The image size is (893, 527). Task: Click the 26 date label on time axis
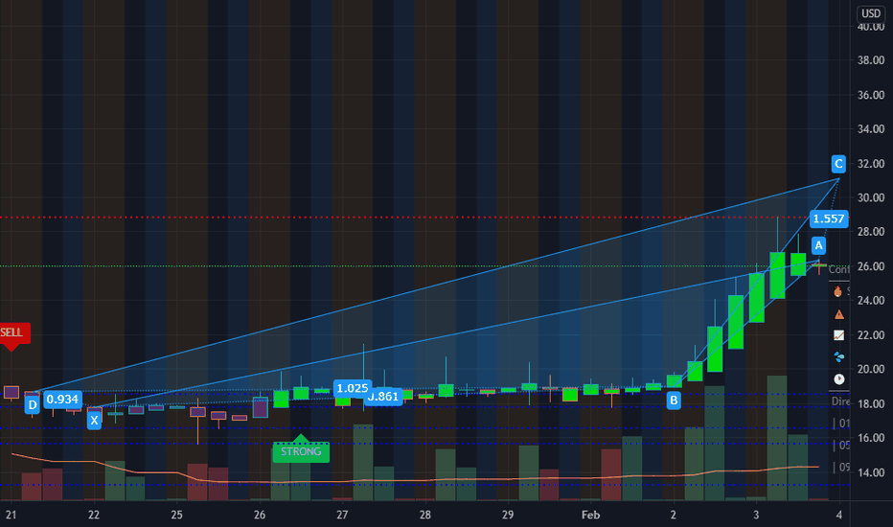[x=259, y=516]
